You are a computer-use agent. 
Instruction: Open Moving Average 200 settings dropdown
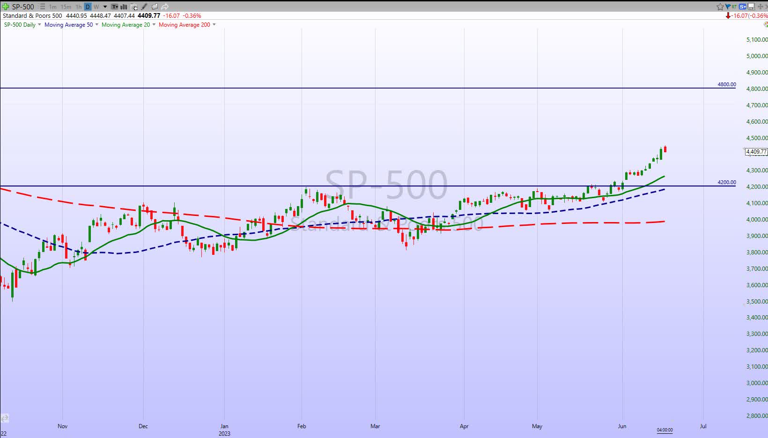(214, 25)
